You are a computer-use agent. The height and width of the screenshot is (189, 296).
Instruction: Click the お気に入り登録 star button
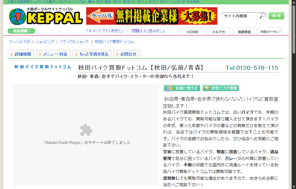click(x=221, y=88)
